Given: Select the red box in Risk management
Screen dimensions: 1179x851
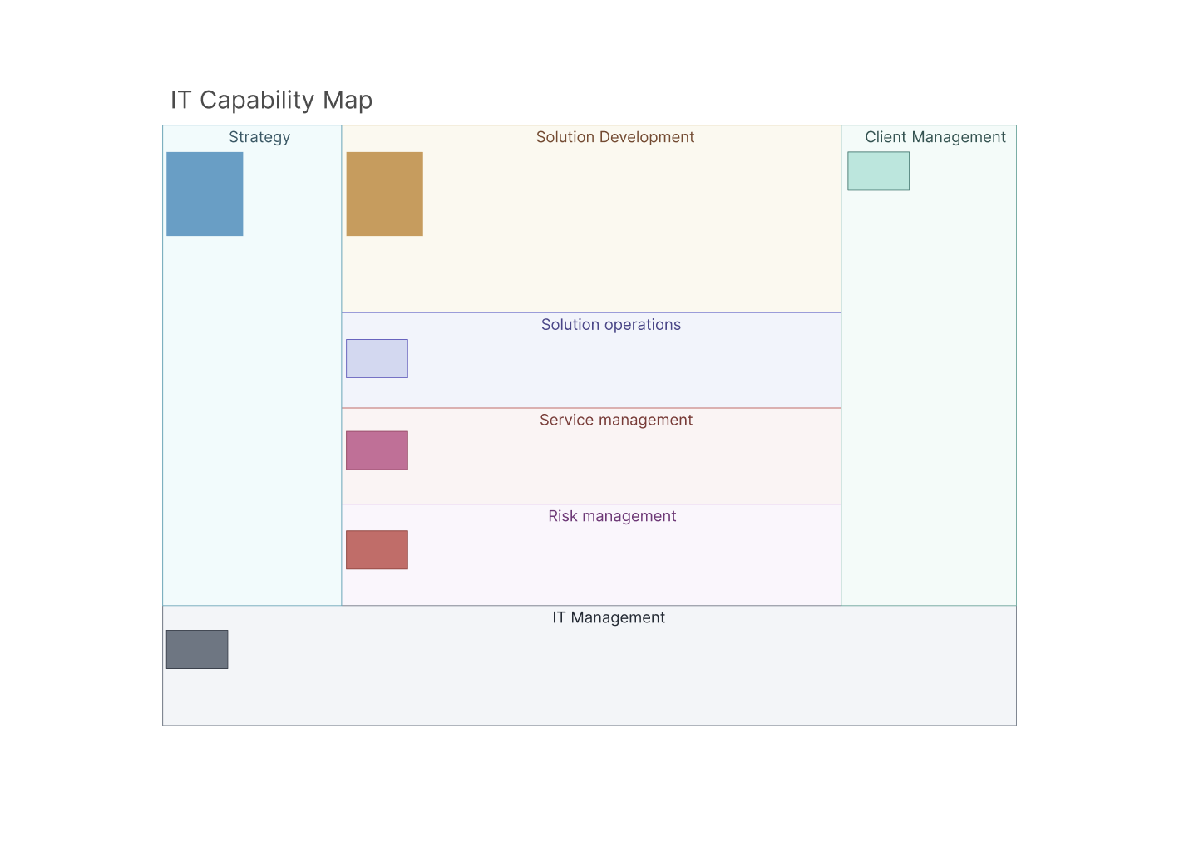Looking at the screenshot, I should (377, 550).
